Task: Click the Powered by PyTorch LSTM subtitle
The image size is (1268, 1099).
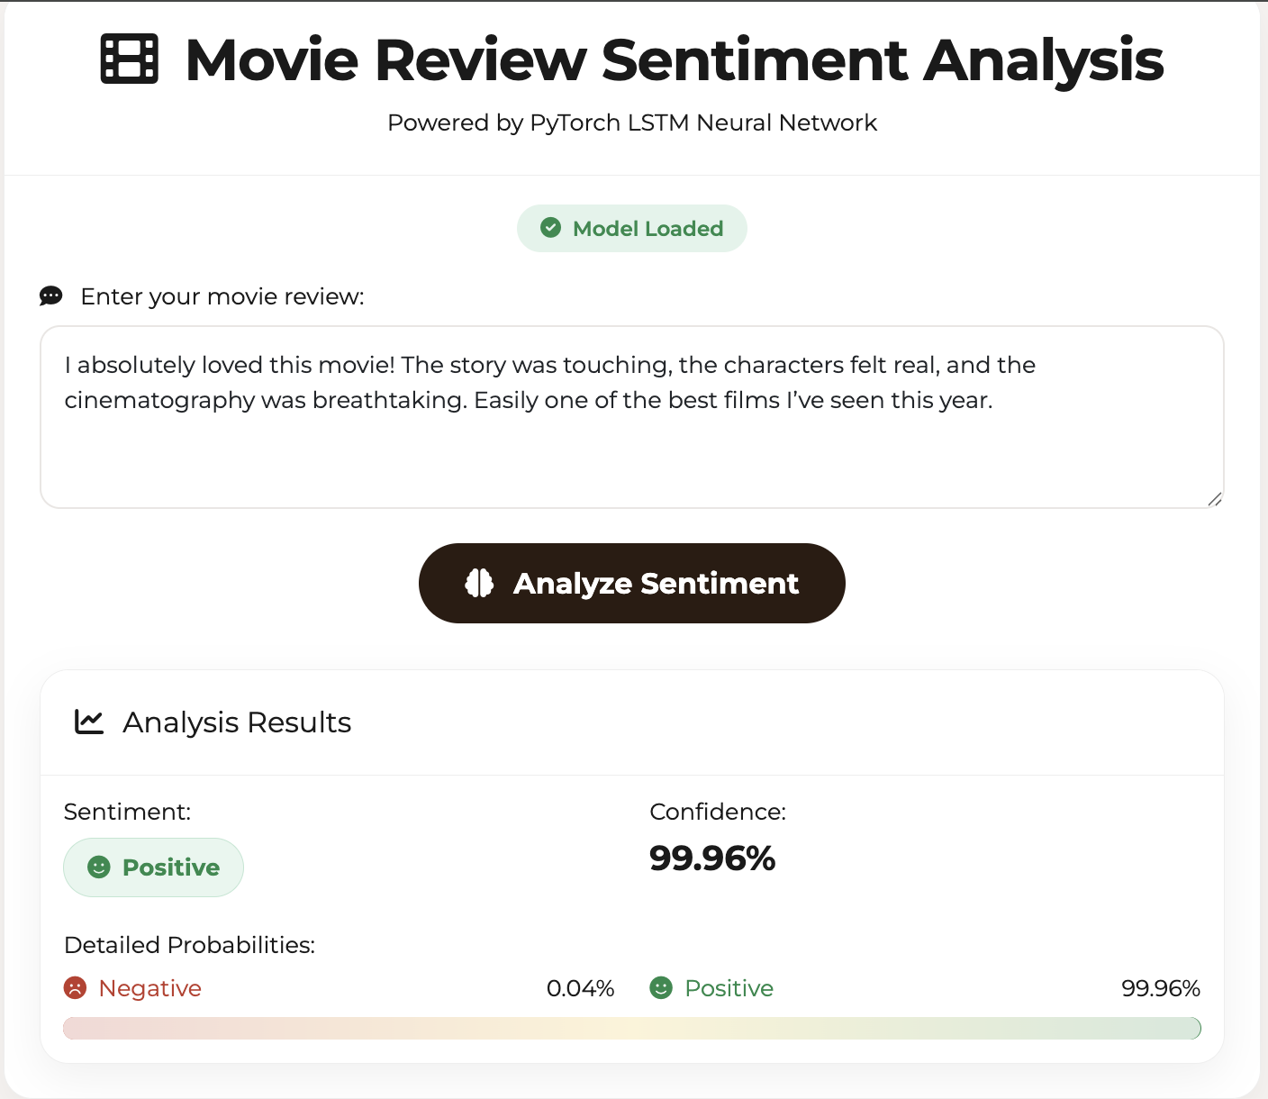Action: (x=631, y=123)
